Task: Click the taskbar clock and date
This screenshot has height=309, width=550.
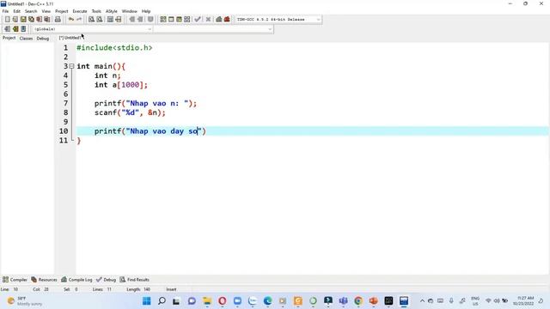Action: tap(523, 300)
